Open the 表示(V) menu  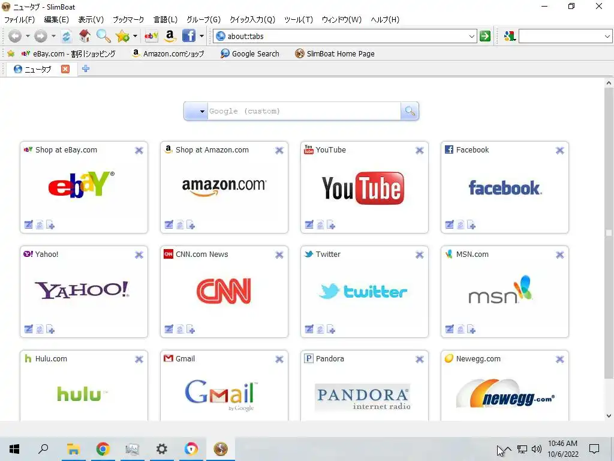pos(91,20)
